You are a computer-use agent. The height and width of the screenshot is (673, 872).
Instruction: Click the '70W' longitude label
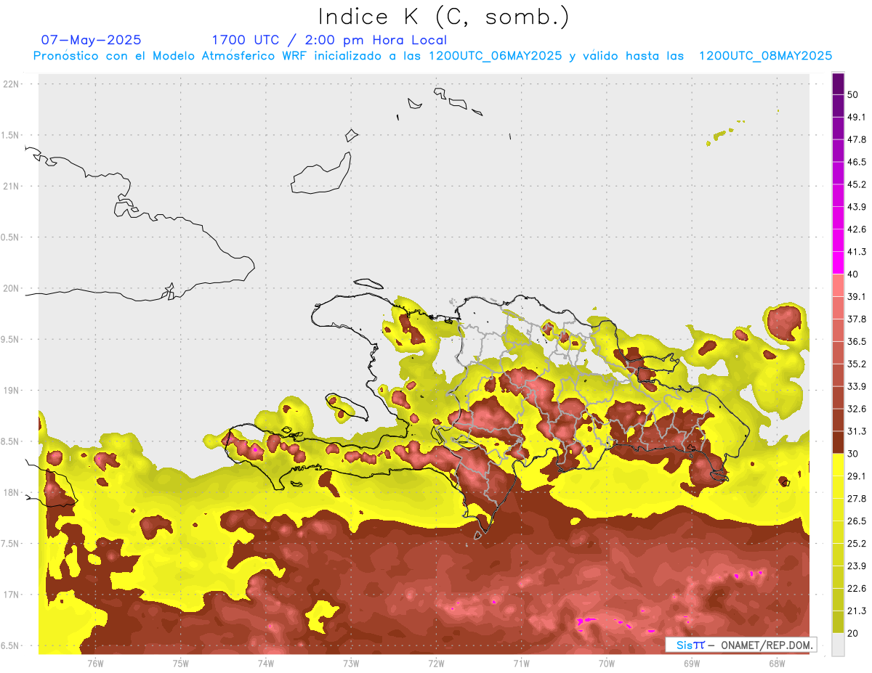pos(607,664)
